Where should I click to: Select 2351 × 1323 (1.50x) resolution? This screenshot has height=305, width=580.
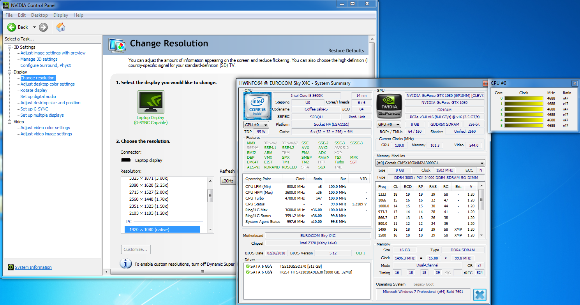[149, 206]
